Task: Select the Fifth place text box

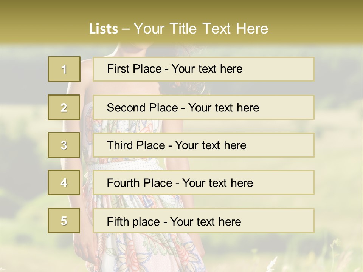Action: [203, 221]
